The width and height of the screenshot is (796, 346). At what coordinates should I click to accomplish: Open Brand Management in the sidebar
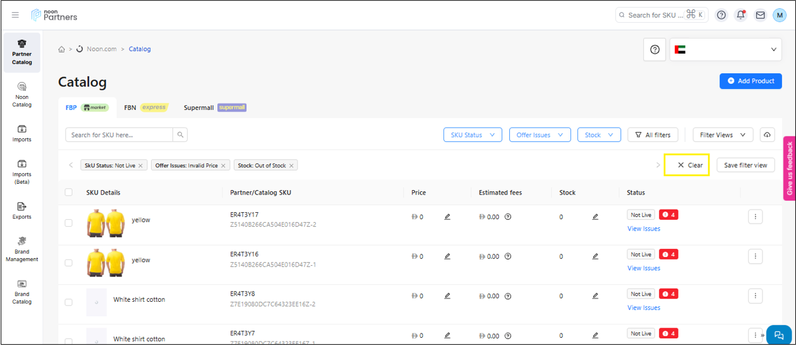pos(22,249)
